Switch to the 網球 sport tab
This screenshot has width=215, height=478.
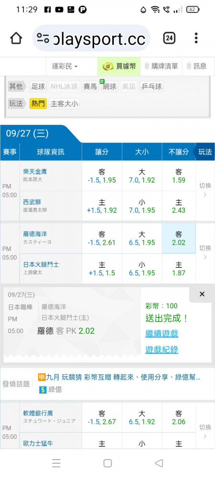[109, 87]
